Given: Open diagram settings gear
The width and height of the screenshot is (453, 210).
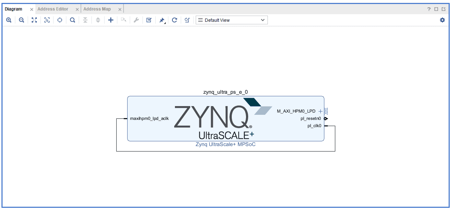Looking at the screenshot, I should tap(442, 20).
